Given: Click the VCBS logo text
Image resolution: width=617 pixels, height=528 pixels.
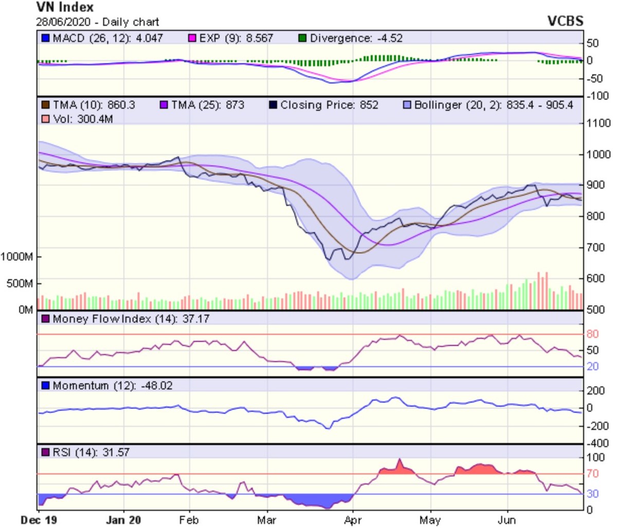Looking at the screenshot, I should [565, 21].
